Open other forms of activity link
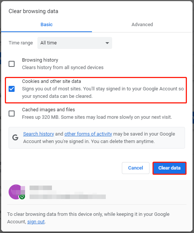This screenshot has height=233, width=194. [88, 134]
